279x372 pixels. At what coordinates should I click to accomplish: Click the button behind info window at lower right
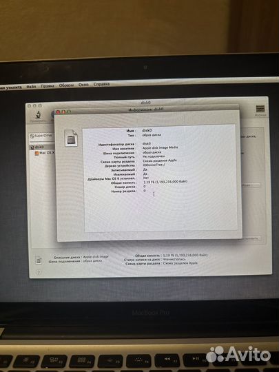tap(251, 238)
